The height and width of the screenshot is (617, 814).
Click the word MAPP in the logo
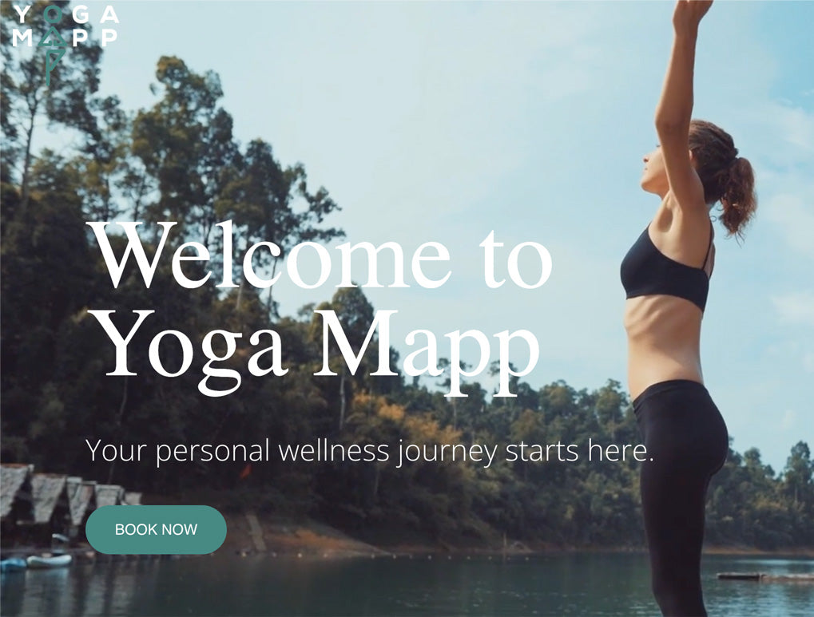(65, 38)
